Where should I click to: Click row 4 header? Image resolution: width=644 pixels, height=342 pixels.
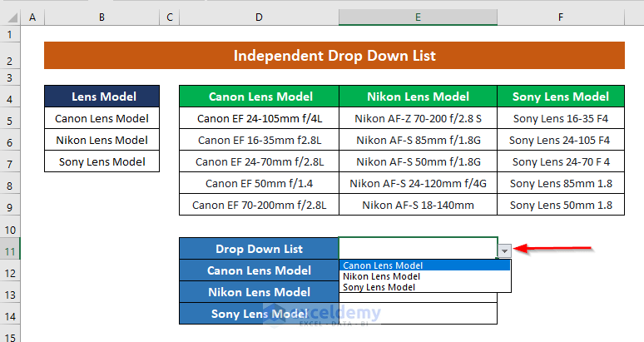(12, 97)
